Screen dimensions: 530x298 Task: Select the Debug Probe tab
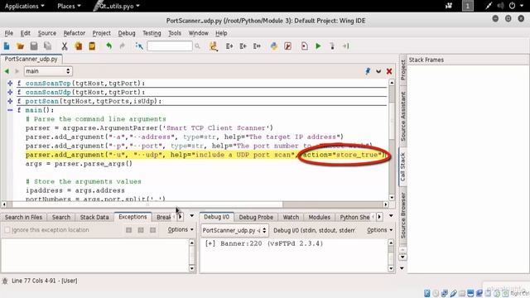(x=256, y=217)
